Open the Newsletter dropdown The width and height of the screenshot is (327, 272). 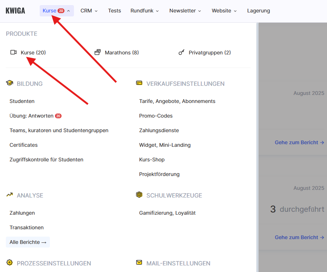pyautogui.click(x=185, y=11)
